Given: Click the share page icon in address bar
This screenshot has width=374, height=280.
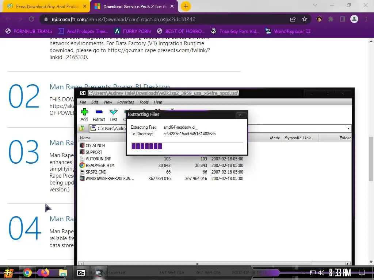Looking at the screenshot, I should point(293,19).
